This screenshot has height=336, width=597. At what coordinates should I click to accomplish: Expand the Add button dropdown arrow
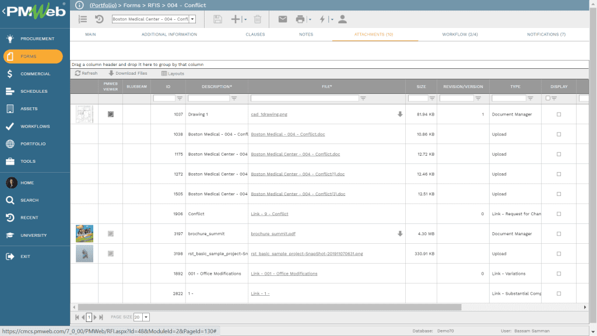(245, 19)
